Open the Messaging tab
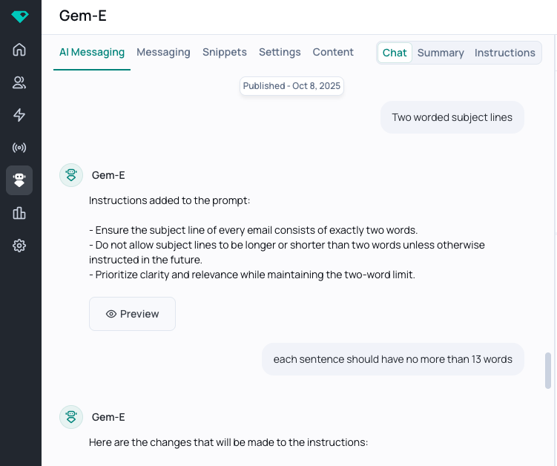 point(163,52)
